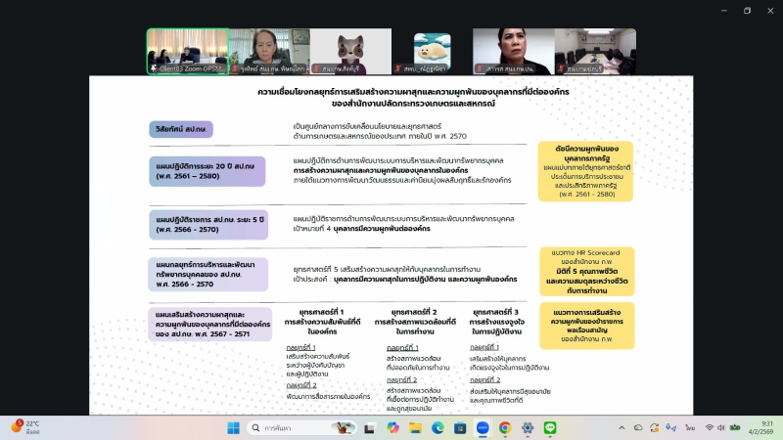Open Task View from taskbar
The image size is (783, 440).
click(x=370, y=428)
